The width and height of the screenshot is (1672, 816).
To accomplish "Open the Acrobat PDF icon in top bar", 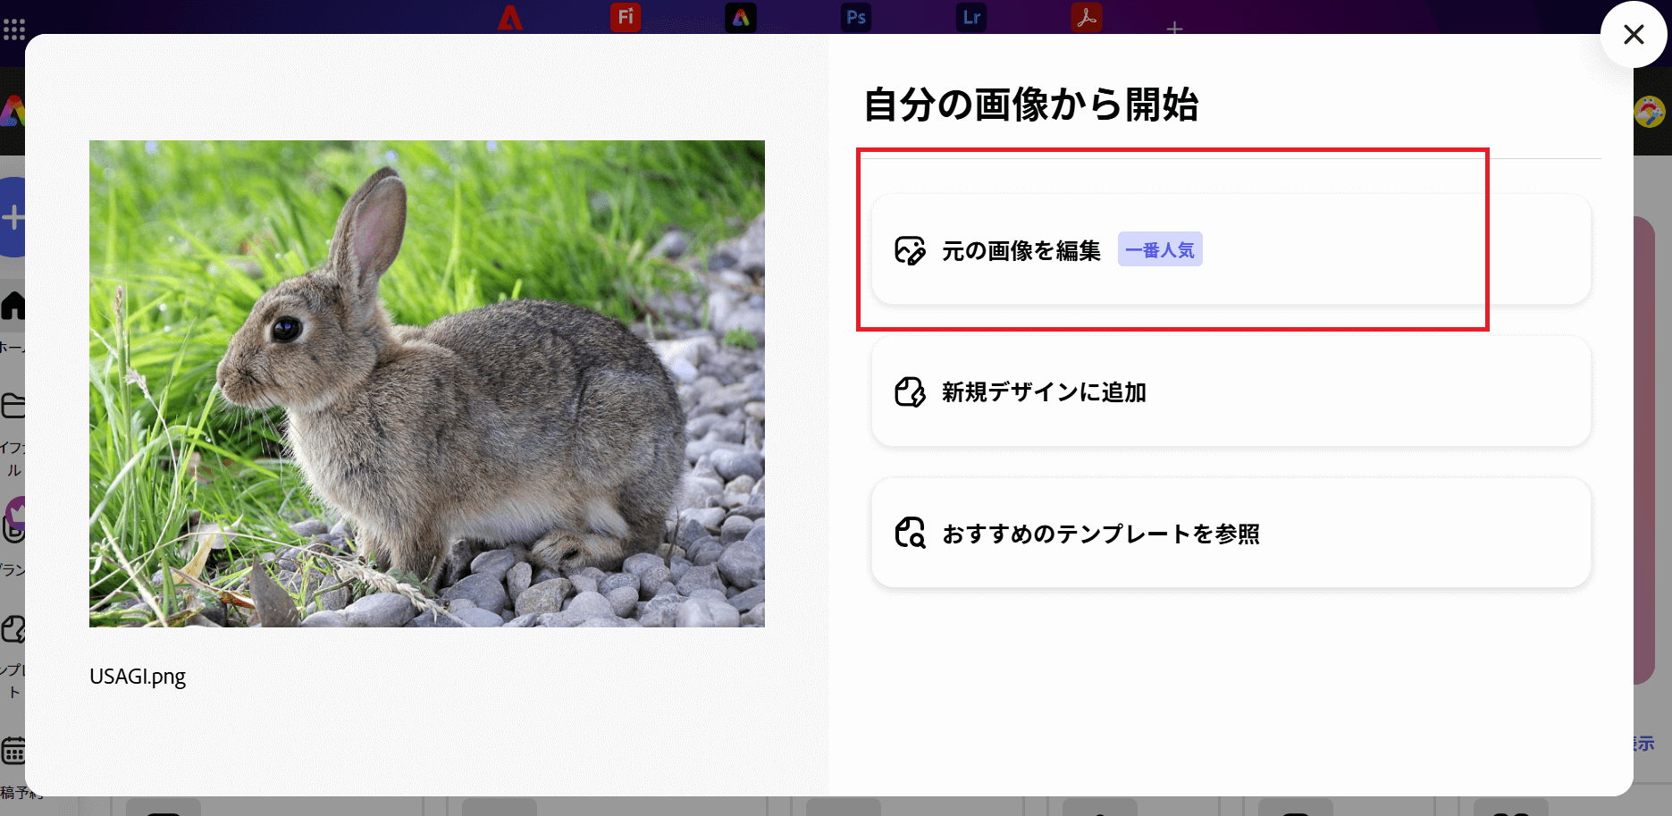I will [x=1087, y=17].
